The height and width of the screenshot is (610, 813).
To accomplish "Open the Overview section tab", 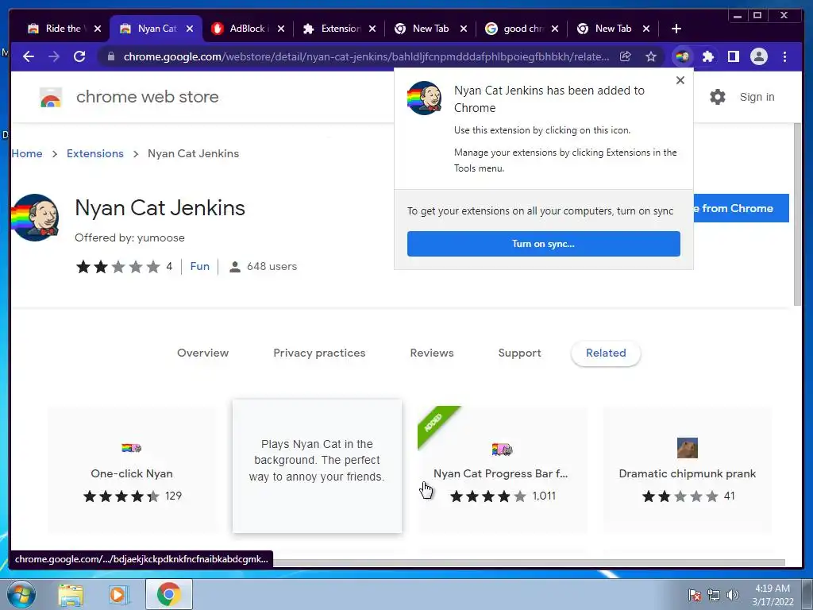I will 202,353.
